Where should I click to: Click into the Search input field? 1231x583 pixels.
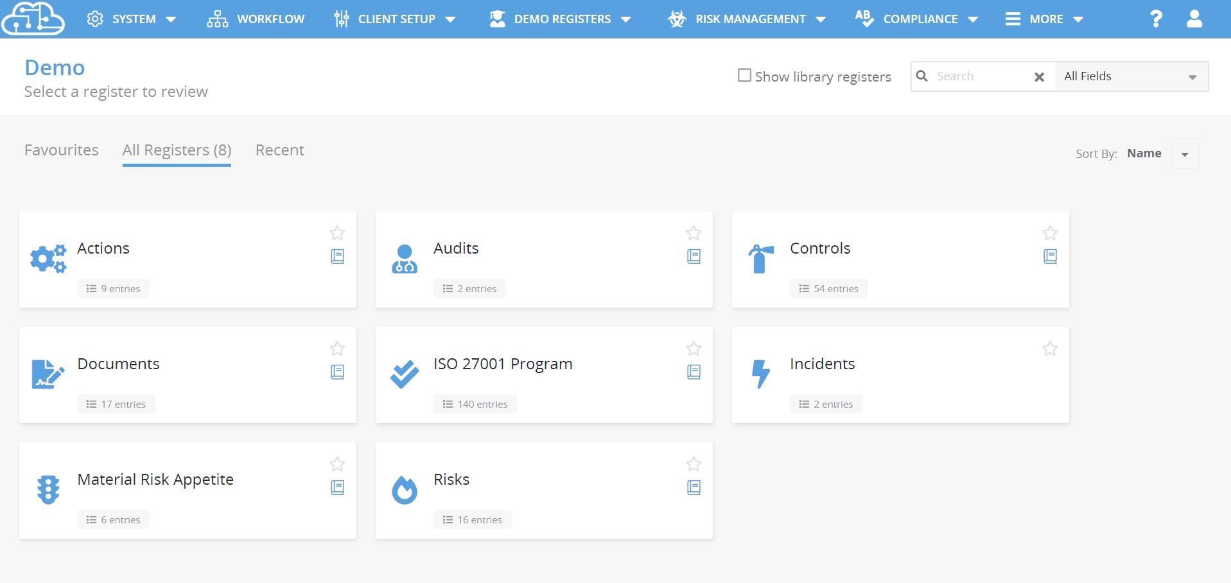(x=981, y=76)
